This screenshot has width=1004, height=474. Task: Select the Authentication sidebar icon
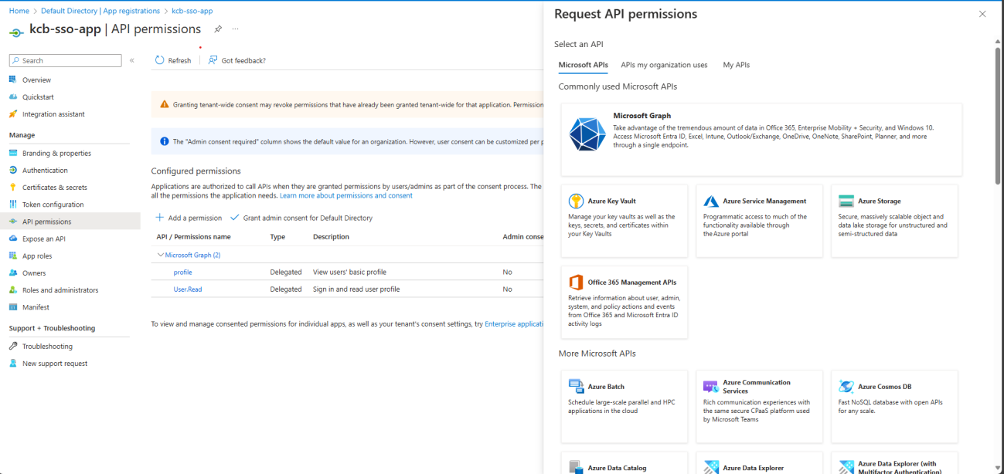coord(13,170)
